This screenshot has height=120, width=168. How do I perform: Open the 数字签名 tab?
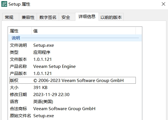pos(48,17)
